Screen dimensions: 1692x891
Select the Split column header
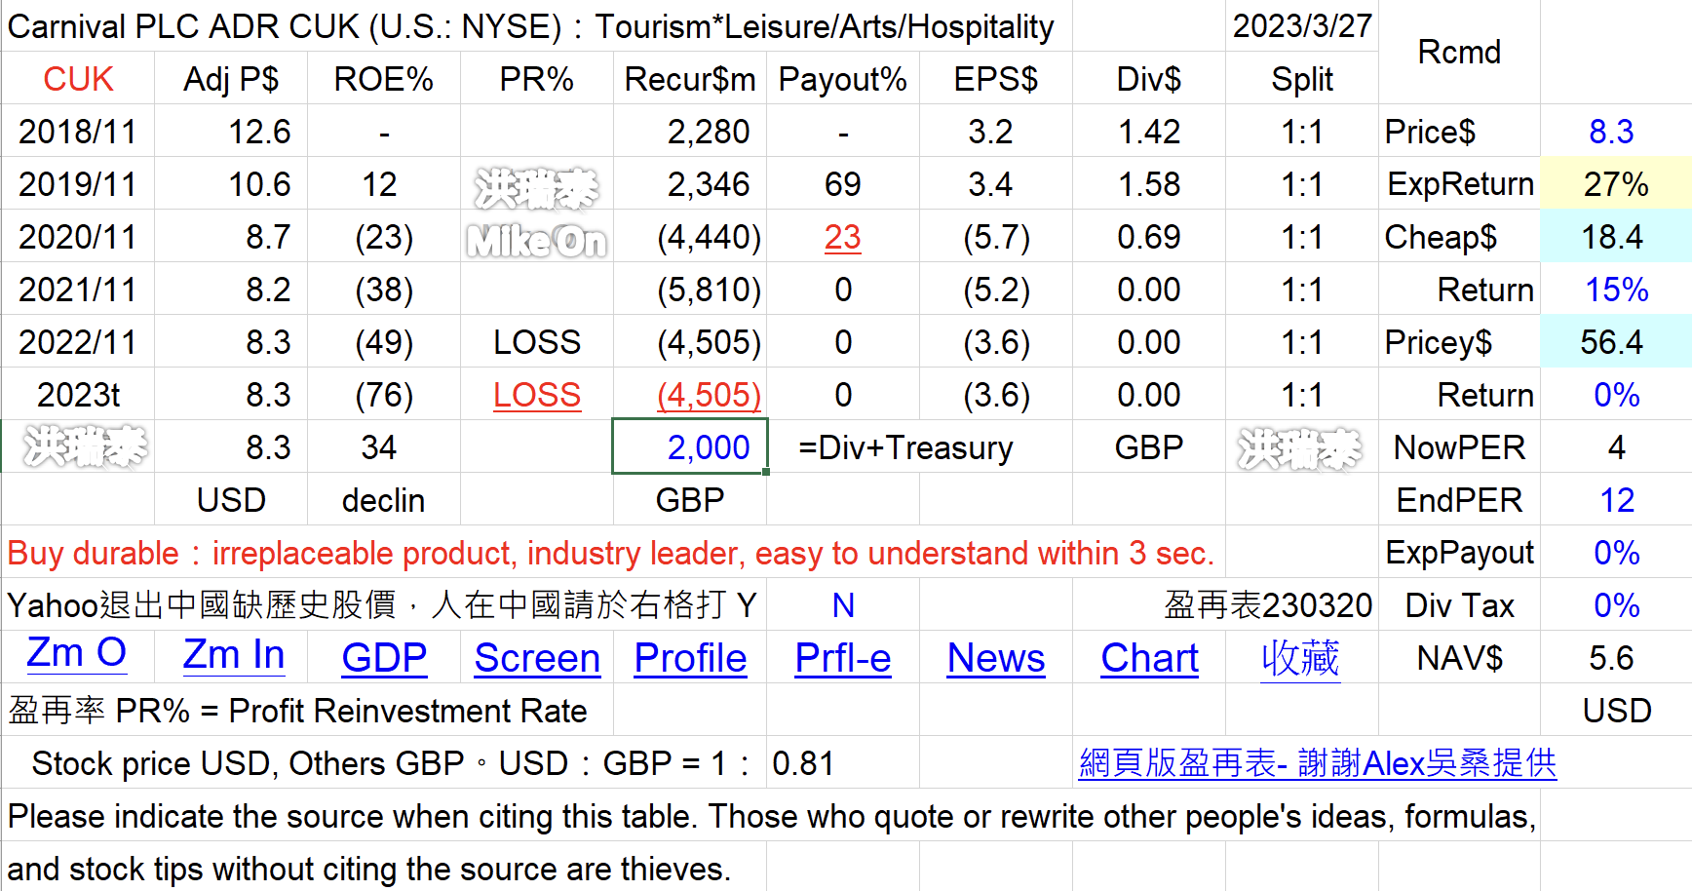1302,79
